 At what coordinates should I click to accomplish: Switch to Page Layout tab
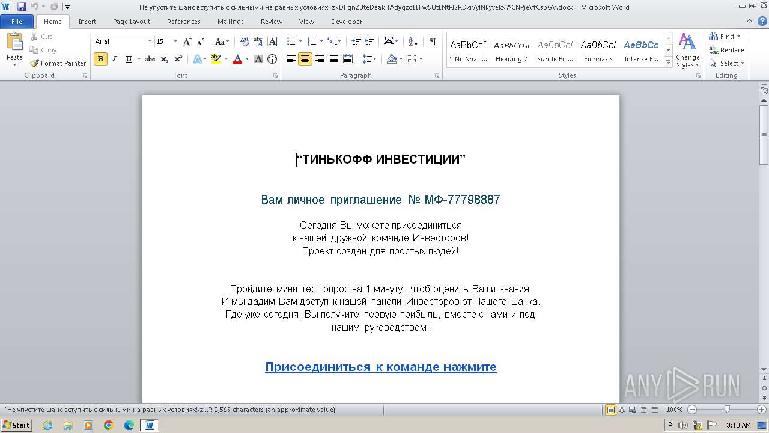pos(132,22)
